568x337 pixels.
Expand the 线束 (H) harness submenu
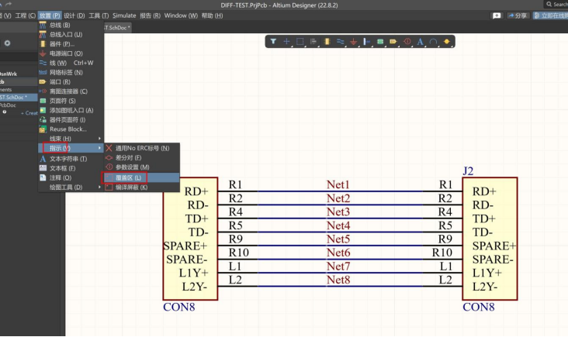coord(71,139)
